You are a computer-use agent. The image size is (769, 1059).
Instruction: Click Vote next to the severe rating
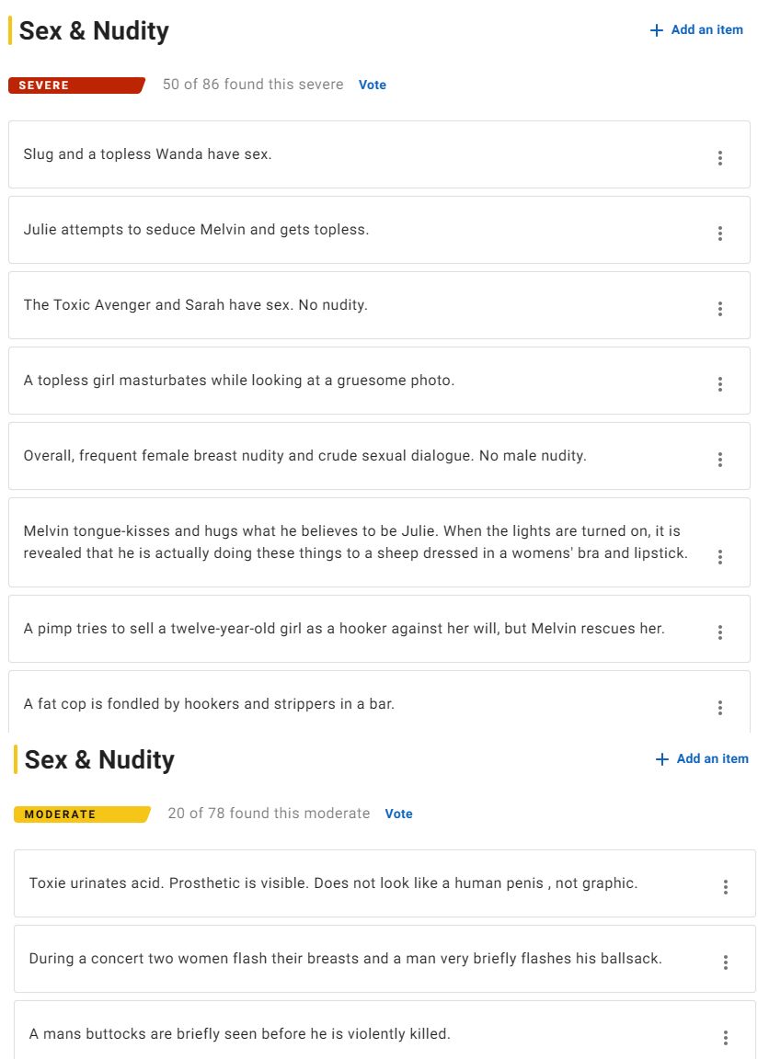tap(373, 85)
